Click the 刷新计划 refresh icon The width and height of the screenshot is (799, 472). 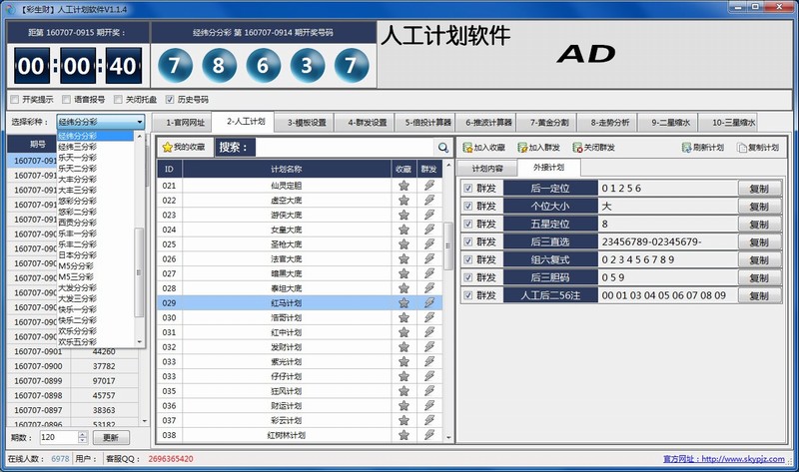pyautogui.click(x=687, y=148)
